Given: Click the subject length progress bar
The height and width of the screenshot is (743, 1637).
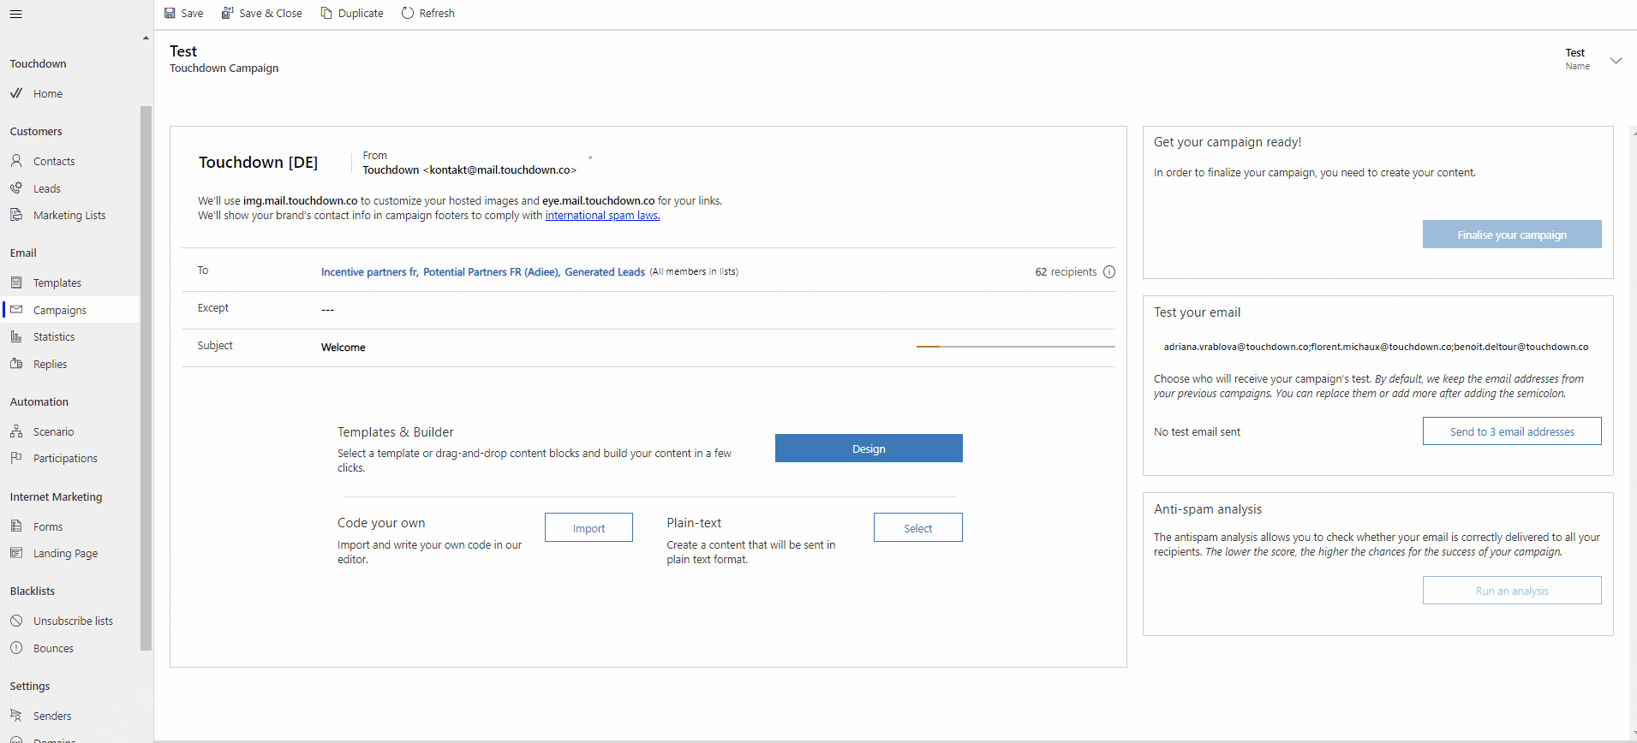Looking at the screenshot, I should click(1015, 347).
